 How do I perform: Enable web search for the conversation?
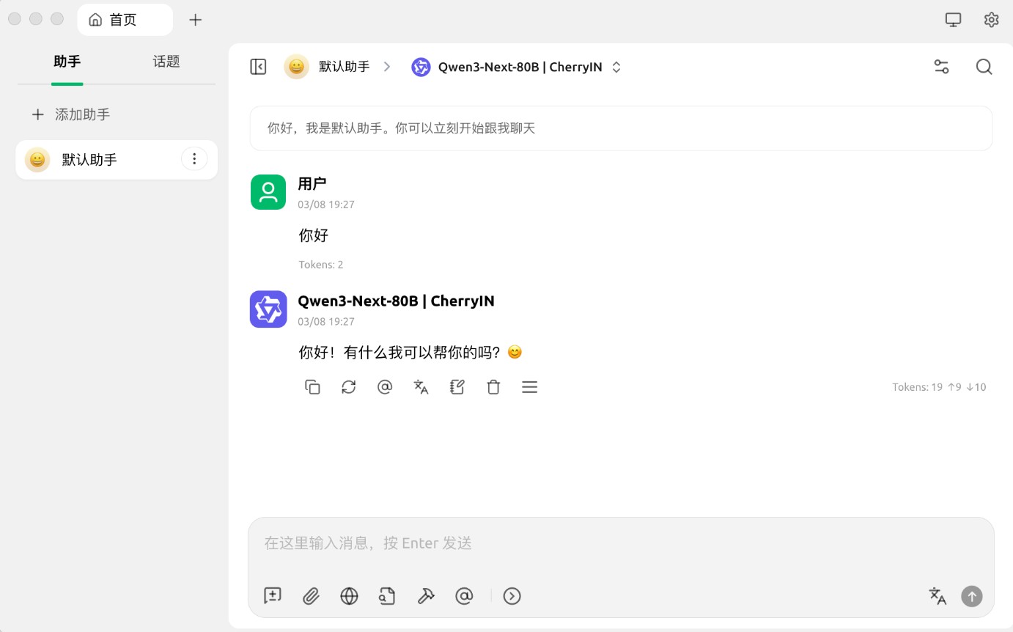pyautogui.click(x=349, y=596)
